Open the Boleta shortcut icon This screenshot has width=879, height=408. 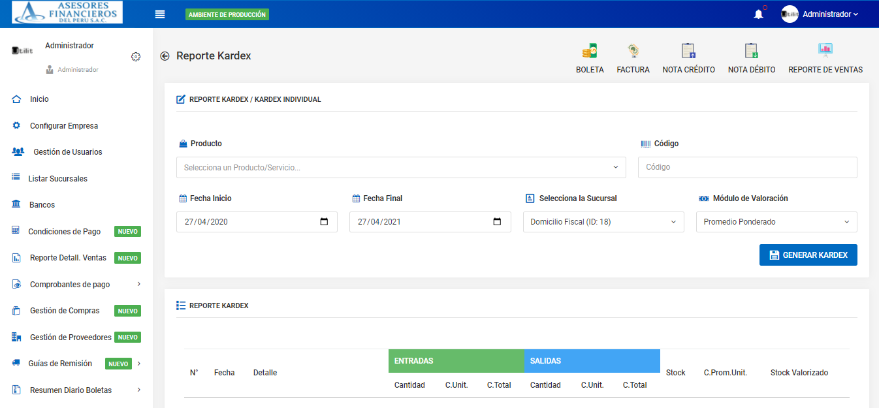coord(590,52)
